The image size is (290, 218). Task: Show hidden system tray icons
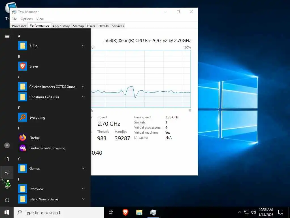click(x=240, y=212)
